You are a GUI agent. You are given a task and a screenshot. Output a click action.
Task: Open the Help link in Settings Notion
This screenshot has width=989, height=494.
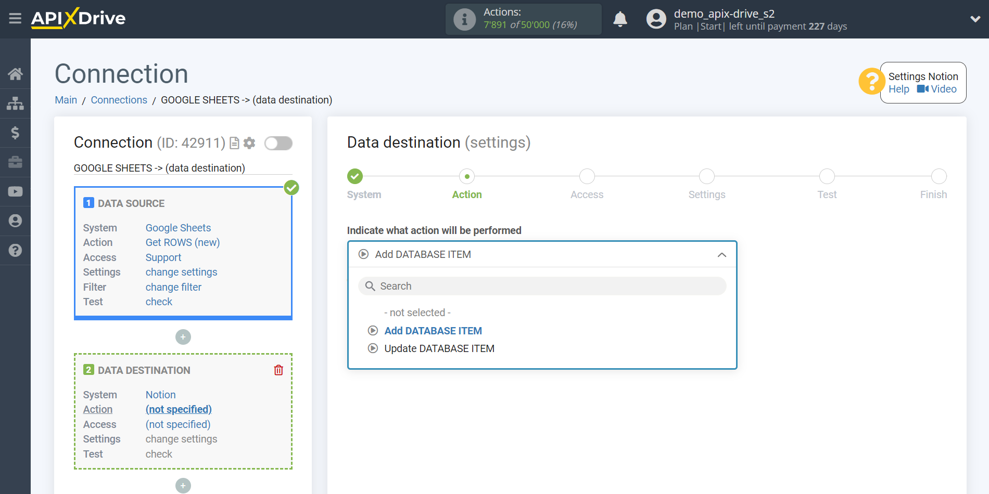coord(898,89)
